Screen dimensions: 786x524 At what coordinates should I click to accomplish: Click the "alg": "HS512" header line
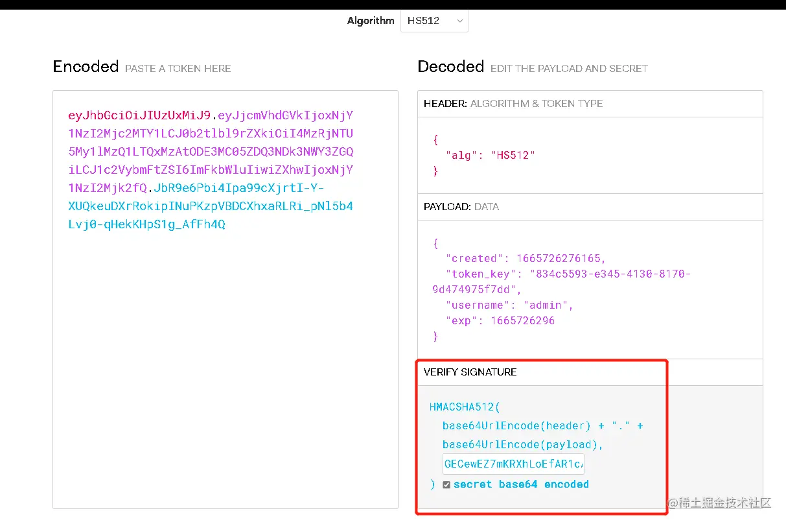point(491,155)
